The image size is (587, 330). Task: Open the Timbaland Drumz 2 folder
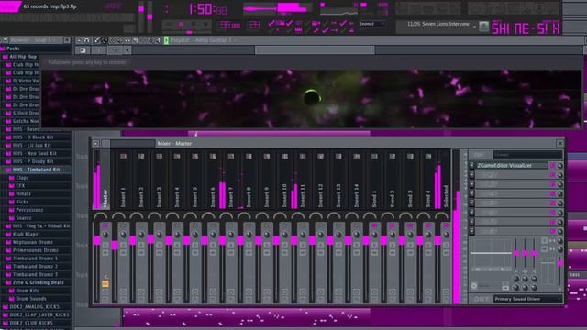click(x=35, y=267)
